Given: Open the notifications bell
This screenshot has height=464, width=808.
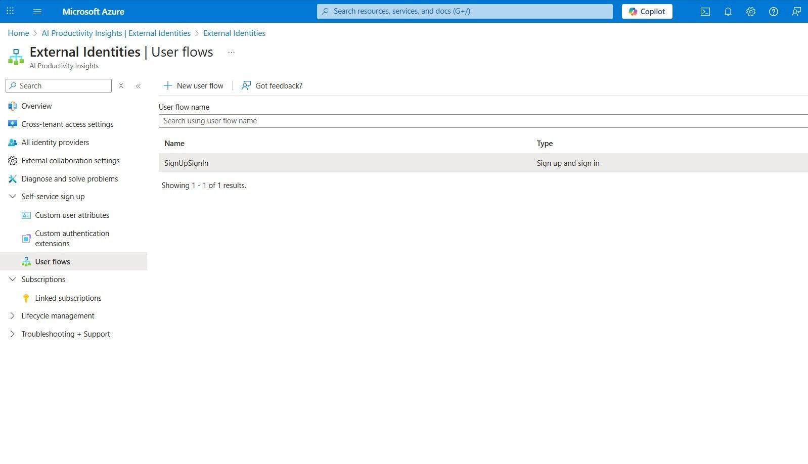Looking at the screenshot, I should [728, 12].
